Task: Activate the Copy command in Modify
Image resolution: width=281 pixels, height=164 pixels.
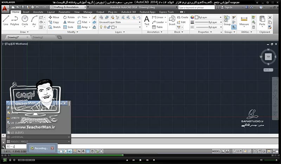Action: (54, 22)
